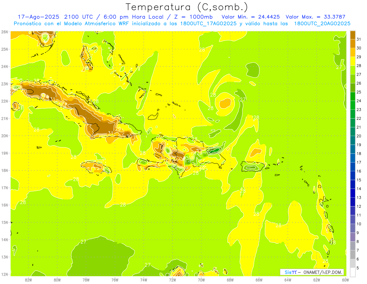Click the SisTT ONAMET/REP.DOM. credit box
The height and width of the screenshot is (284, 367).
[312, 272]
